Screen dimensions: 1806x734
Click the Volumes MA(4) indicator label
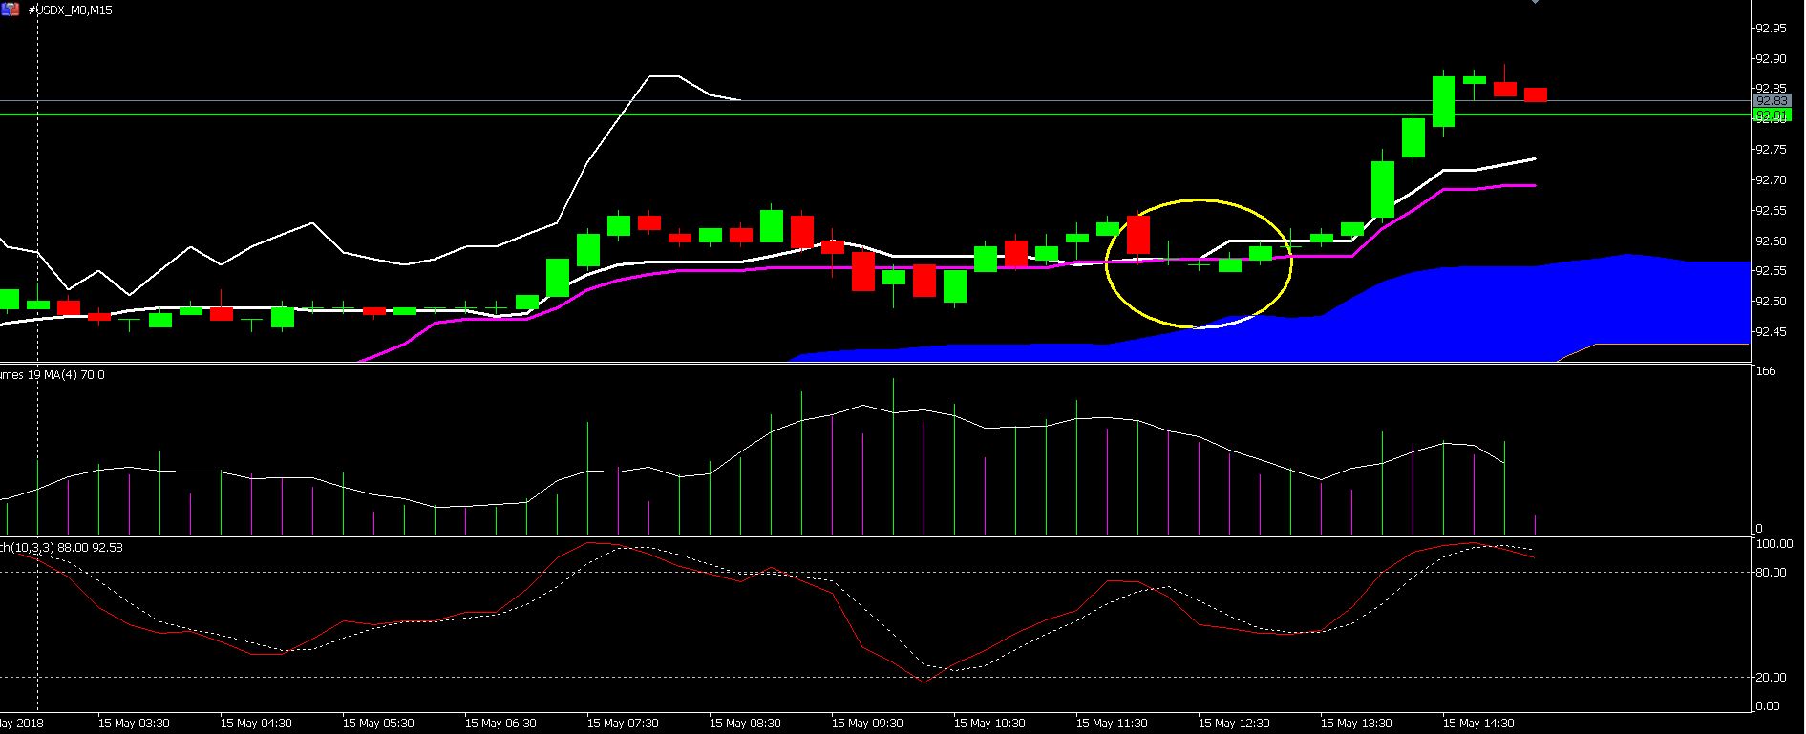(x=53, y=375)
